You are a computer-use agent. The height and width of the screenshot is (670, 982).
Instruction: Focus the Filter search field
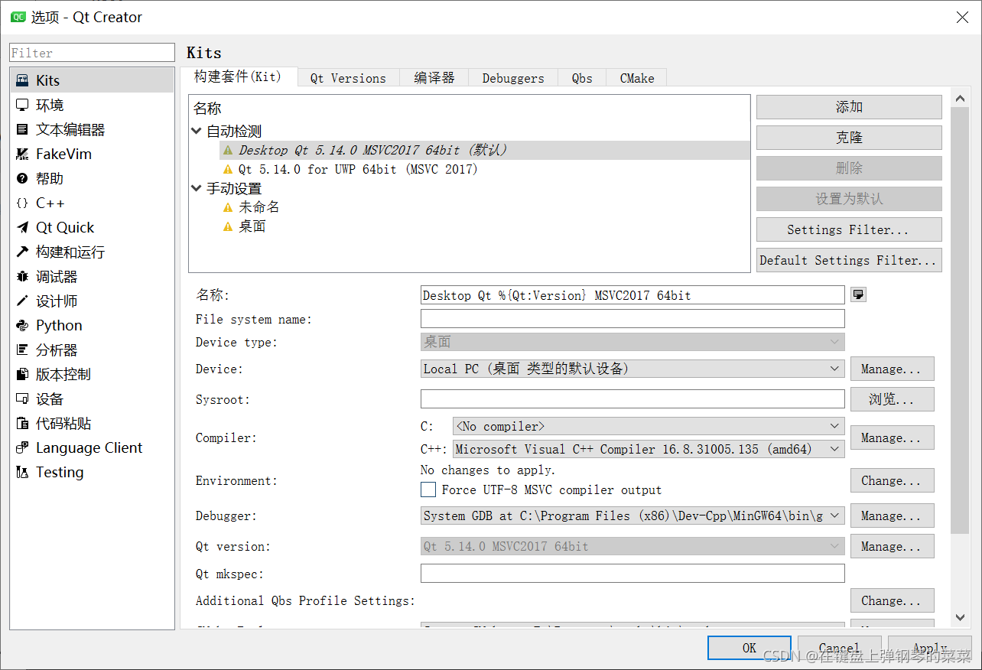point(93,53)
